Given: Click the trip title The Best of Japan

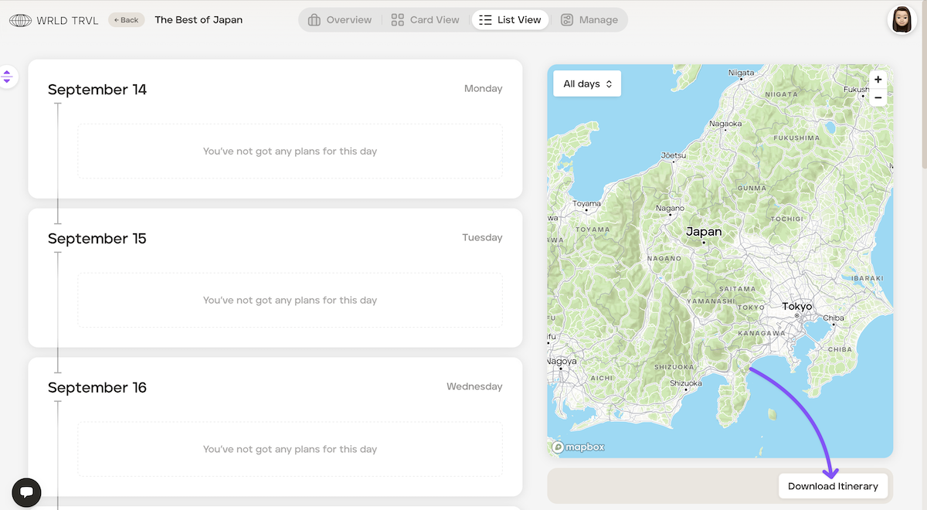Looking at the screenshot, I should [x=199, y=20].
